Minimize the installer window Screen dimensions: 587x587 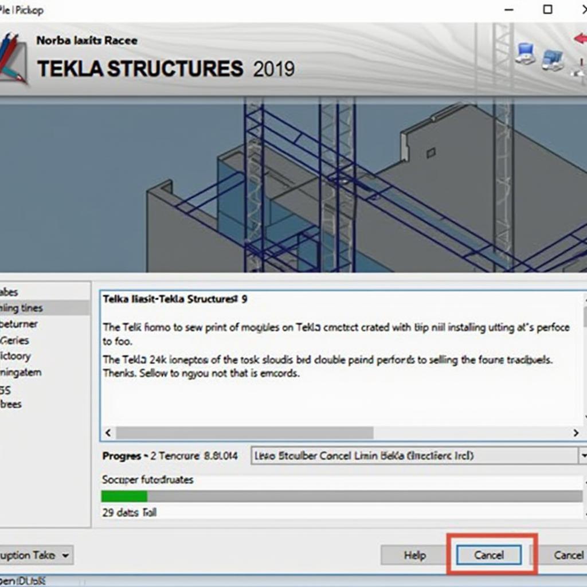point(509,10)
